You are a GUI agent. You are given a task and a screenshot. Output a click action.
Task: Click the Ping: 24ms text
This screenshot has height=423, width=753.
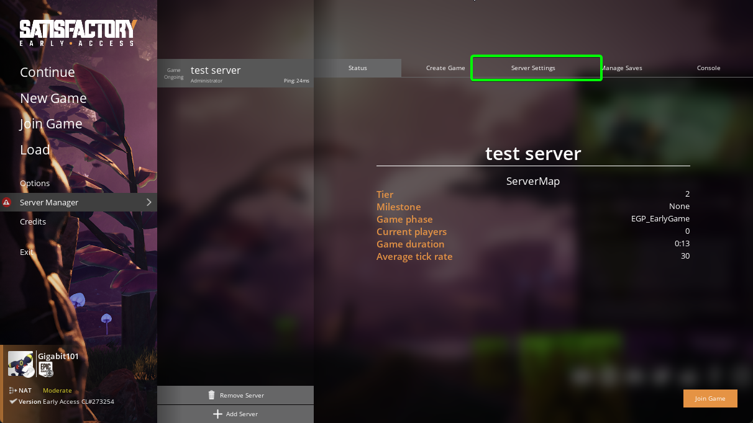coord(296,81)
